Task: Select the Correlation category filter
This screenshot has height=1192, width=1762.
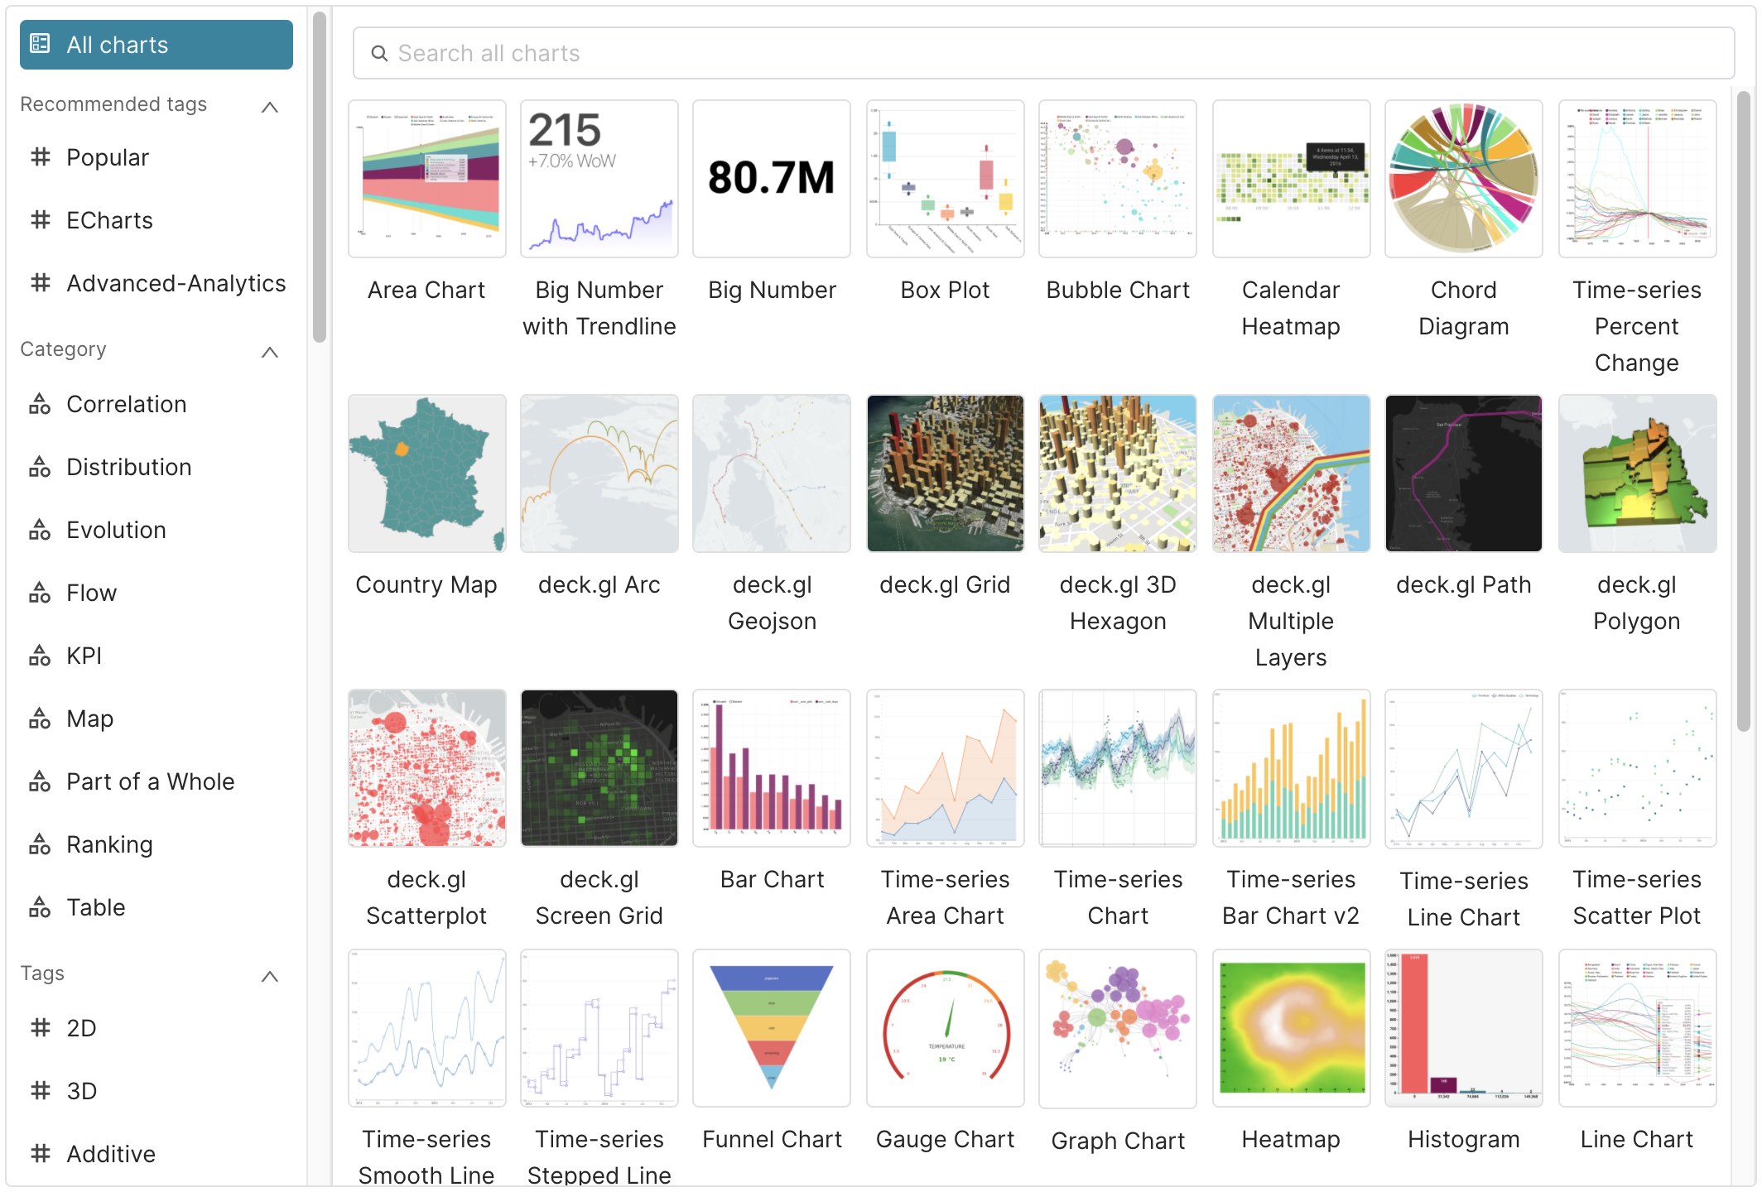Action: pyautogui.click(x=127, y=405)
